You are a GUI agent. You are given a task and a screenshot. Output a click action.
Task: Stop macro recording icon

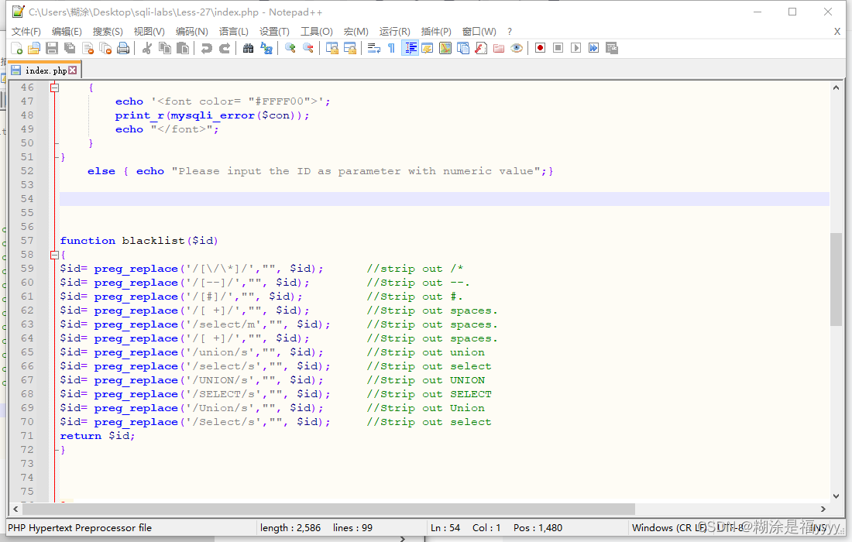point(558,48)
